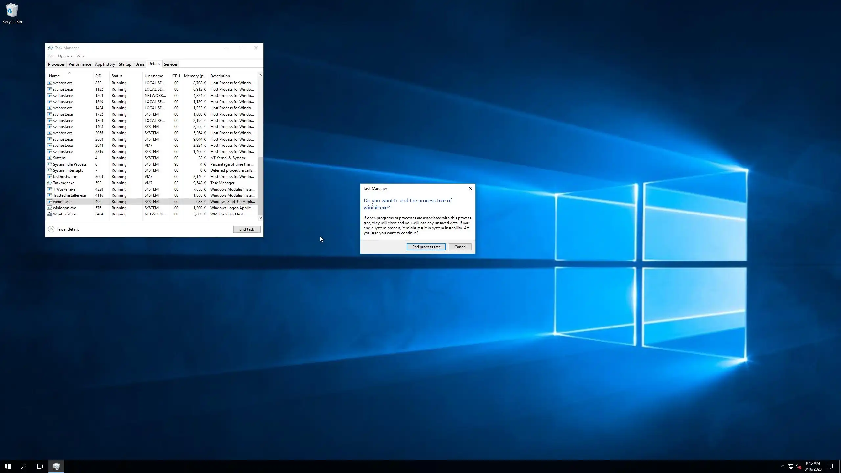Select the winlogon.exe process row

point(64,208)
